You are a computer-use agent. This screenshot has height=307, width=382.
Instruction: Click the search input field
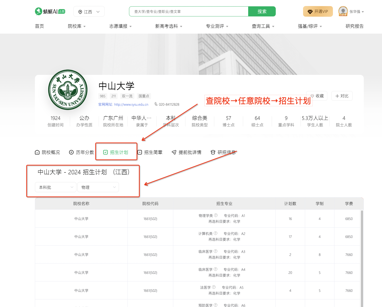[x=189, y=11]
